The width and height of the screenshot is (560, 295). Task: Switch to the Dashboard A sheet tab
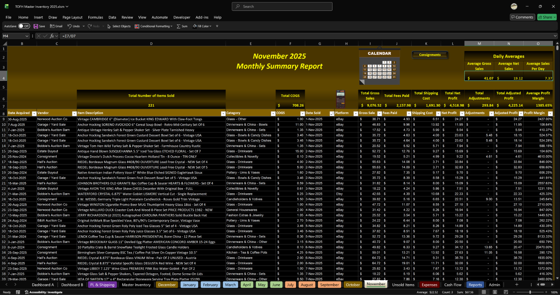43,285
